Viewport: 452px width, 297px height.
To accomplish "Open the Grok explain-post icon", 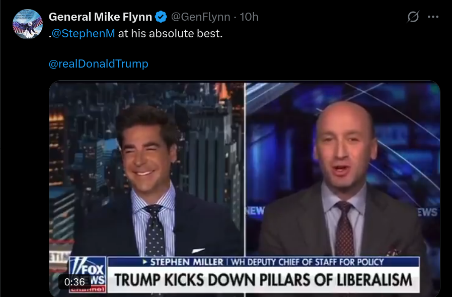I will point(413,17).
